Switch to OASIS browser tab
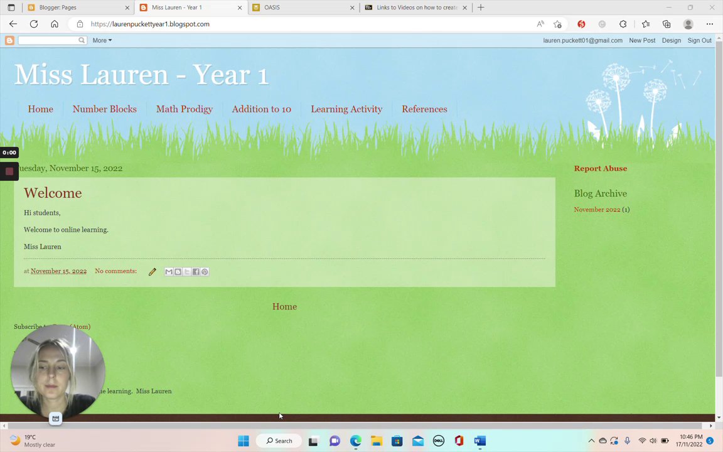 pos(303,8)
